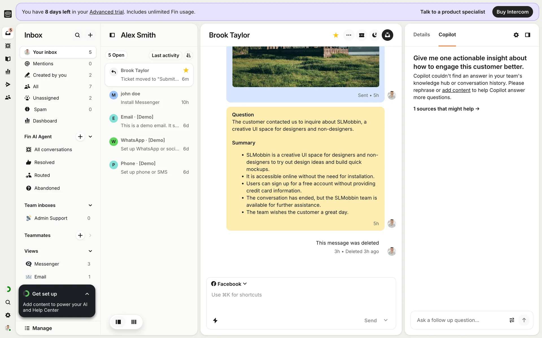Open the add content link

click(456, 90)
